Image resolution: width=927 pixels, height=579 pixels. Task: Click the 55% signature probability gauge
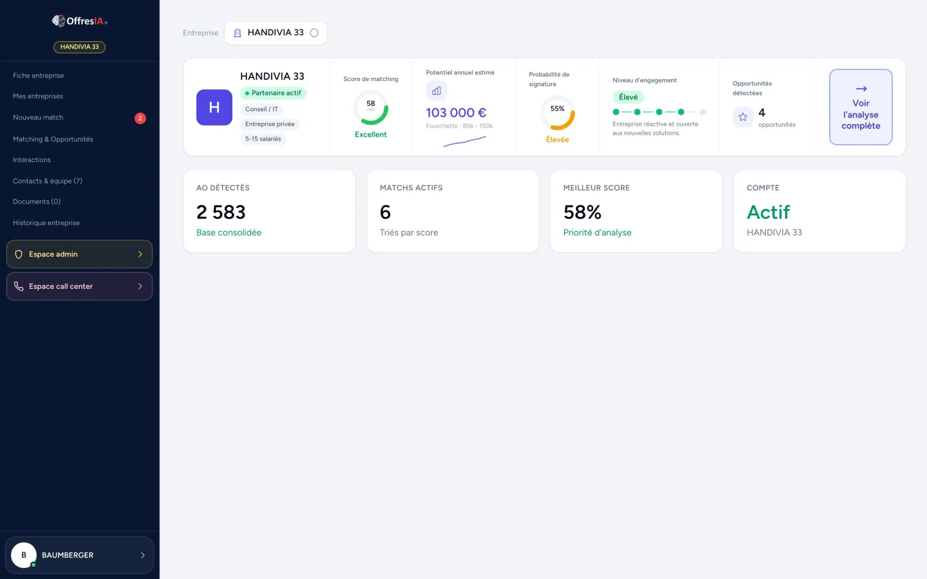pos(557,113)
